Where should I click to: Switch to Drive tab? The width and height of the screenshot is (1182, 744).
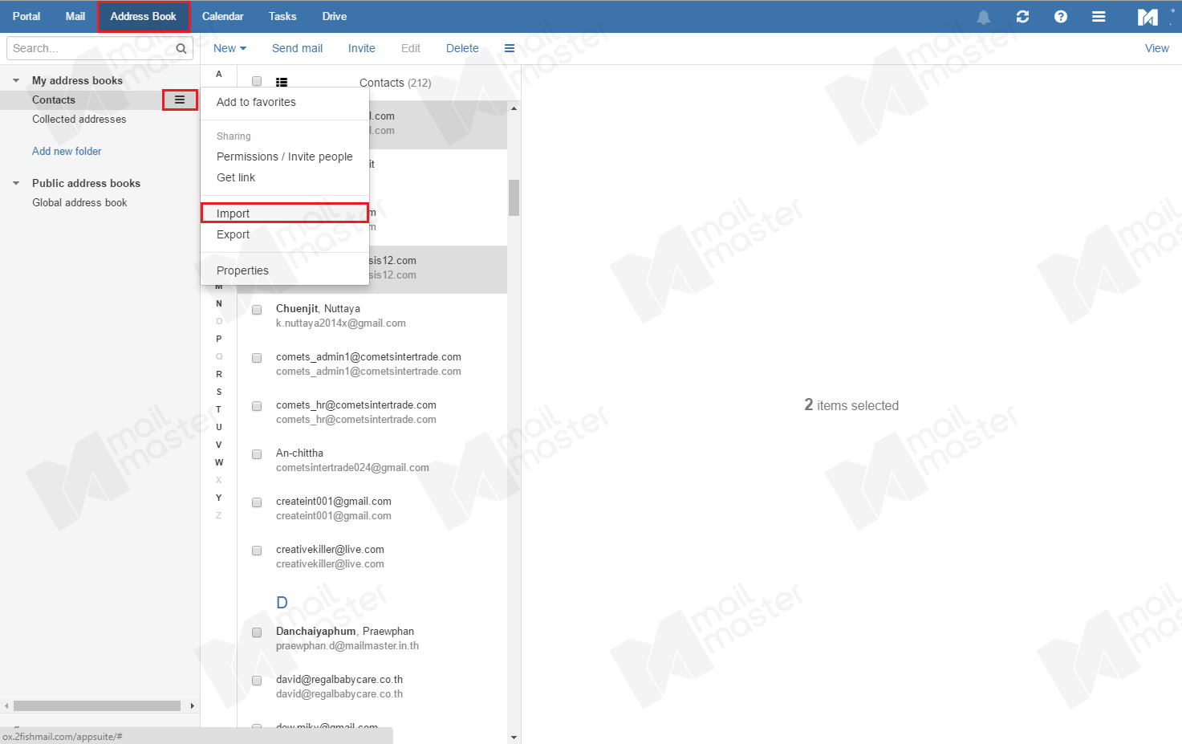coord(335,16)
